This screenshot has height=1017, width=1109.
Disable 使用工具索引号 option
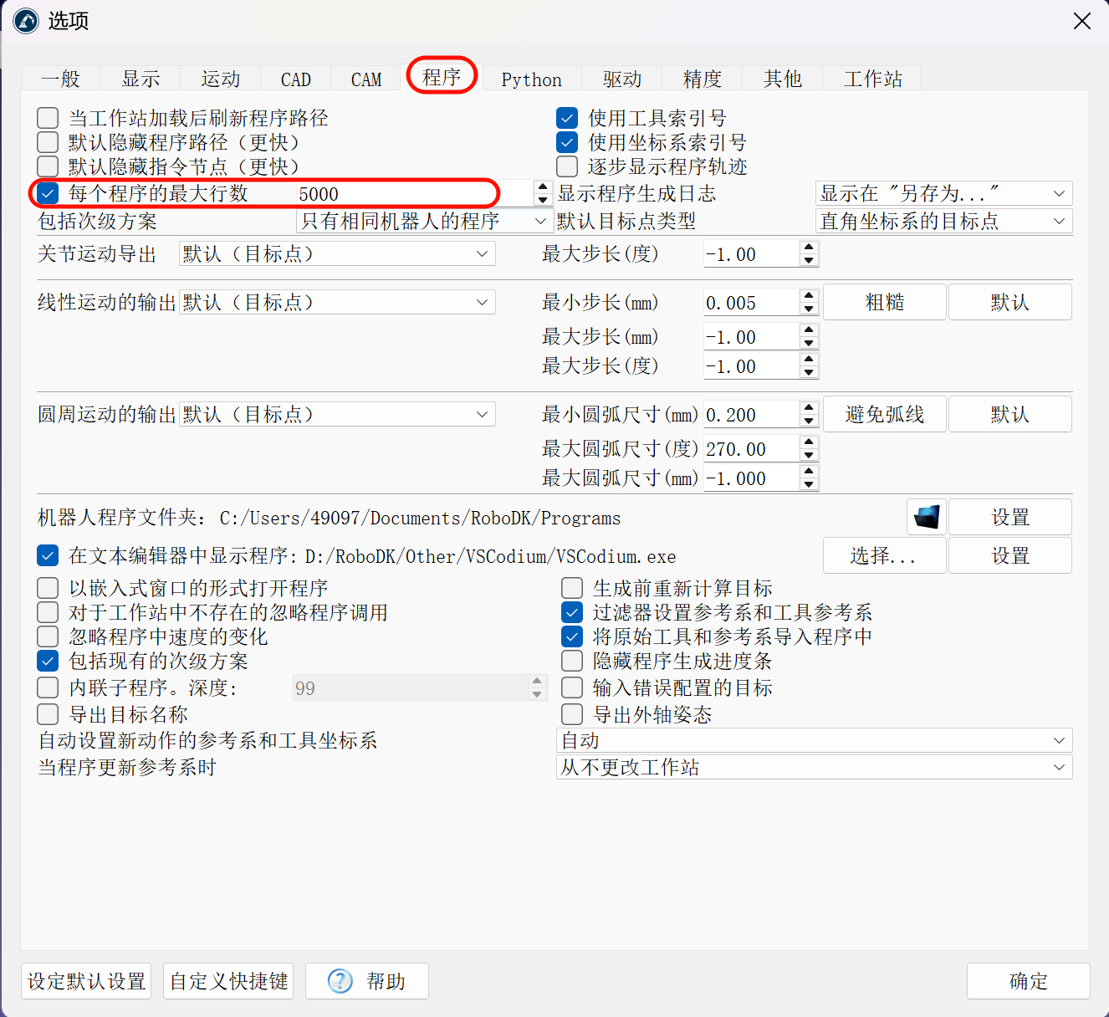coord(567,118)
